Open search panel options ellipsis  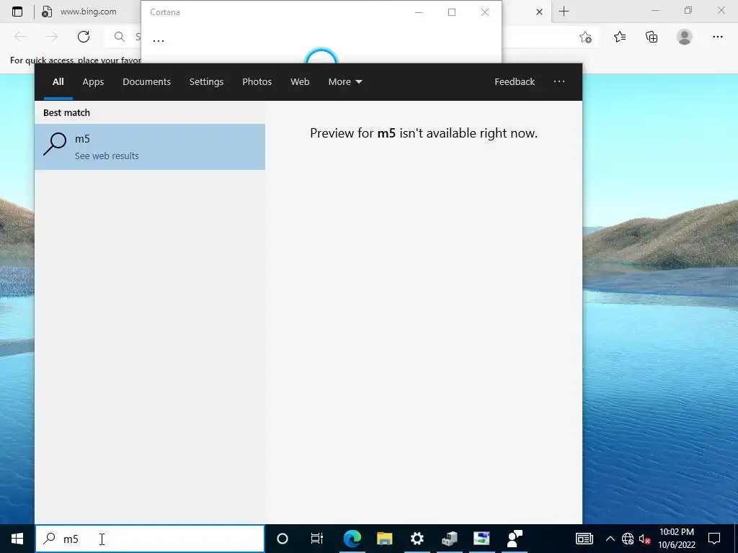(x=559, y=82)
